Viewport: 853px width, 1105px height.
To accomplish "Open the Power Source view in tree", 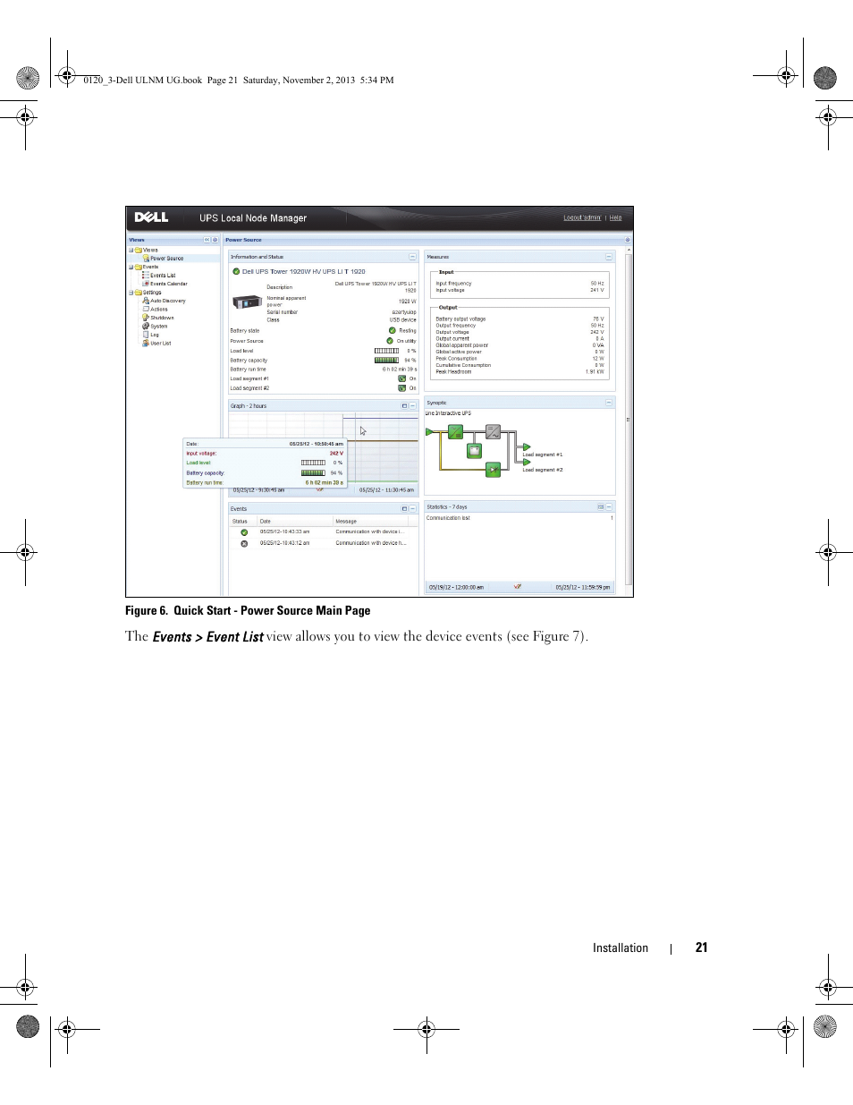I will (x=166, y=259).
